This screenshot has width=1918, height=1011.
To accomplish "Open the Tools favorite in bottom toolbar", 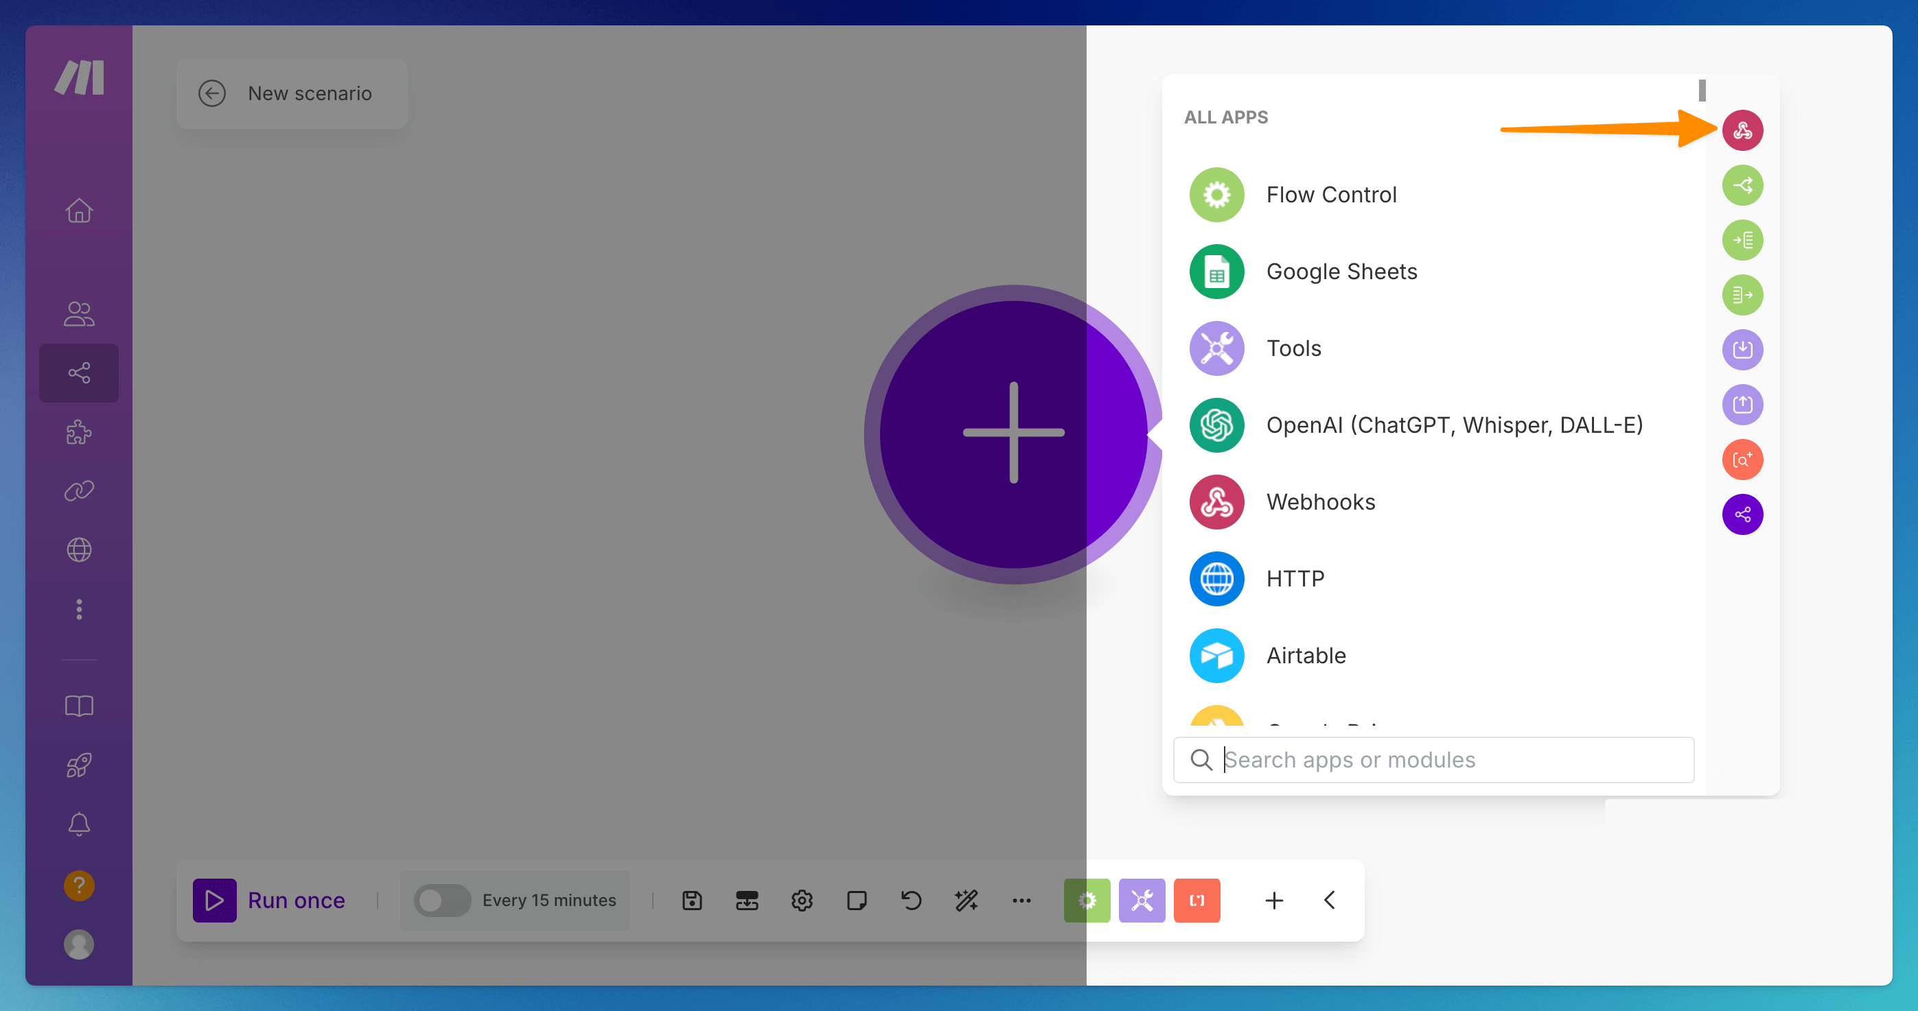I will 1142,900.
